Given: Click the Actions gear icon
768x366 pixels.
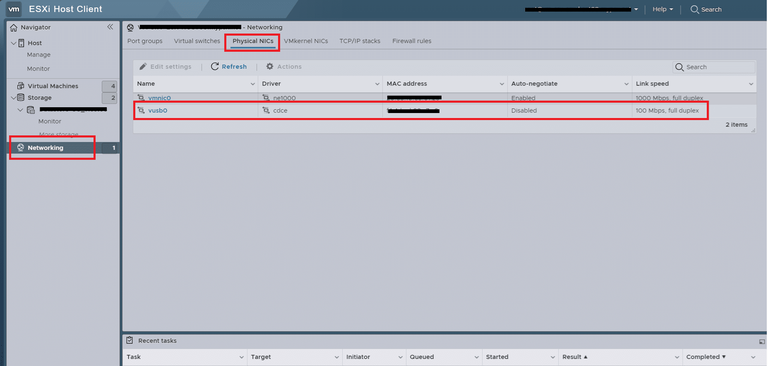Looking at the screenshot, I should [x=270, y=66].
